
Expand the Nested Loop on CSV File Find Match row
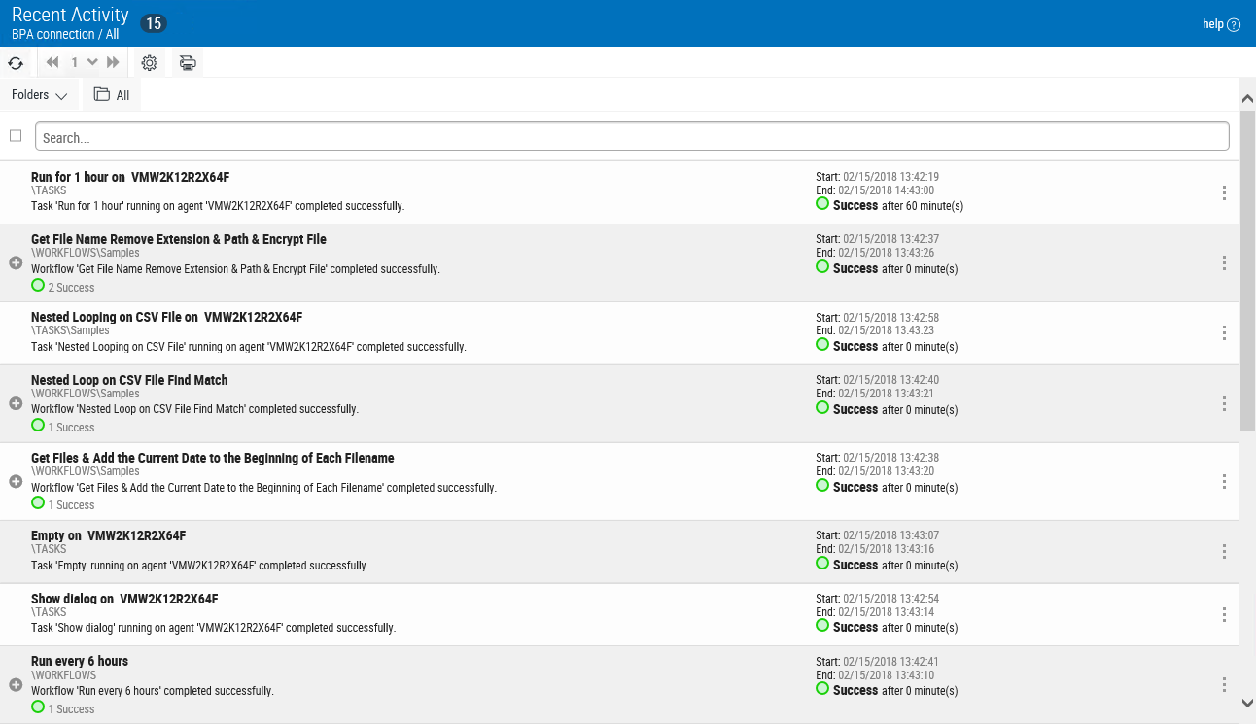16,403
